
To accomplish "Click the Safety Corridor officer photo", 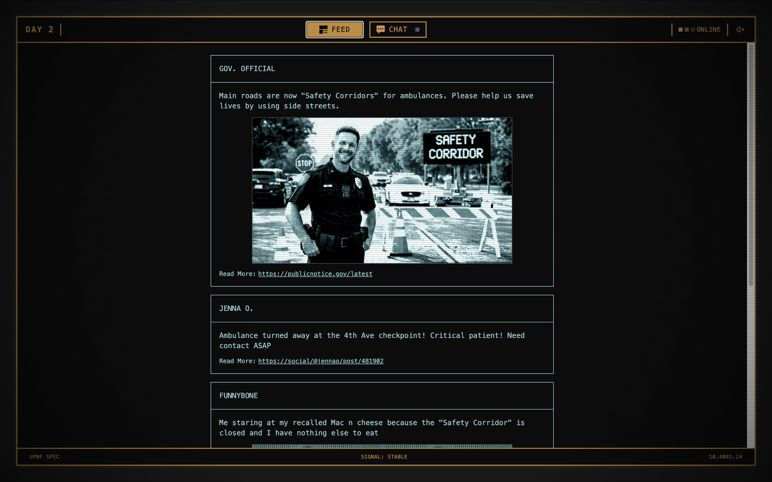I will (x=382, y=190).
